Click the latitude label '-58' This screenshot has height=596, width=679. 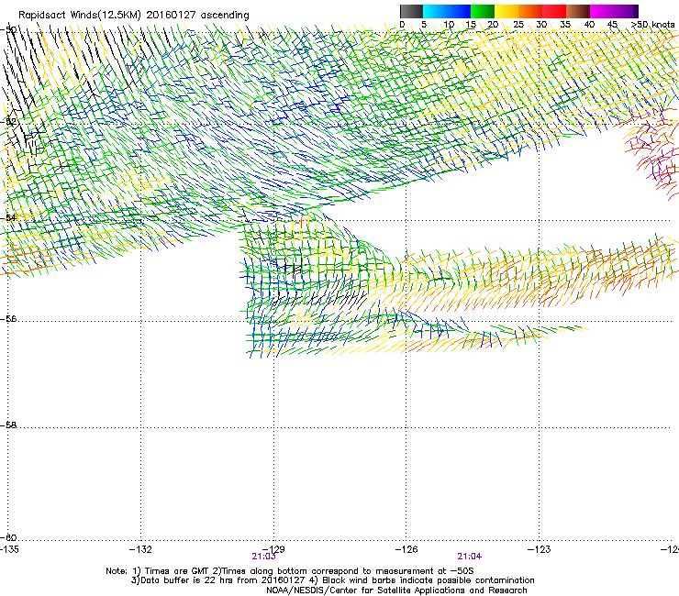tap(8, 425)
